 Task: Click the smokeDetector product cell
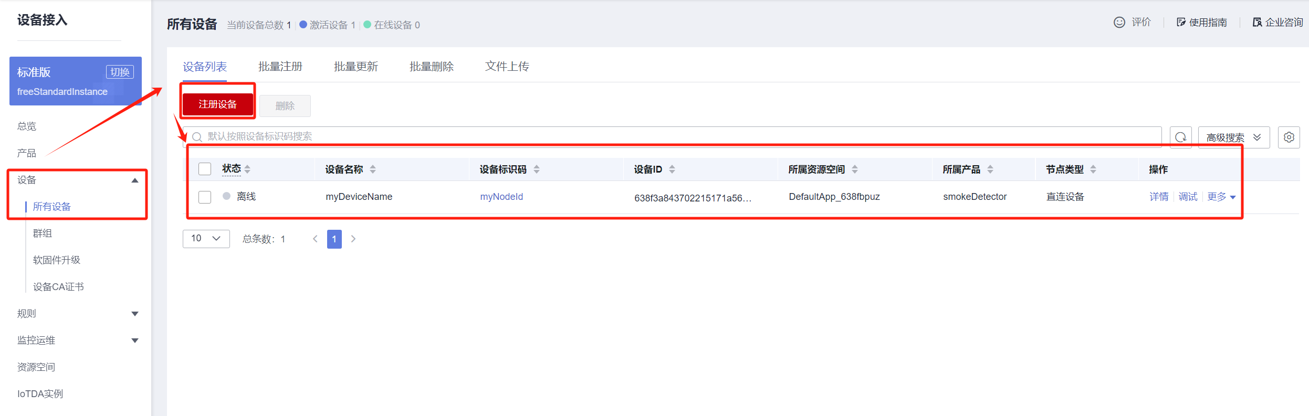[975, 197]
